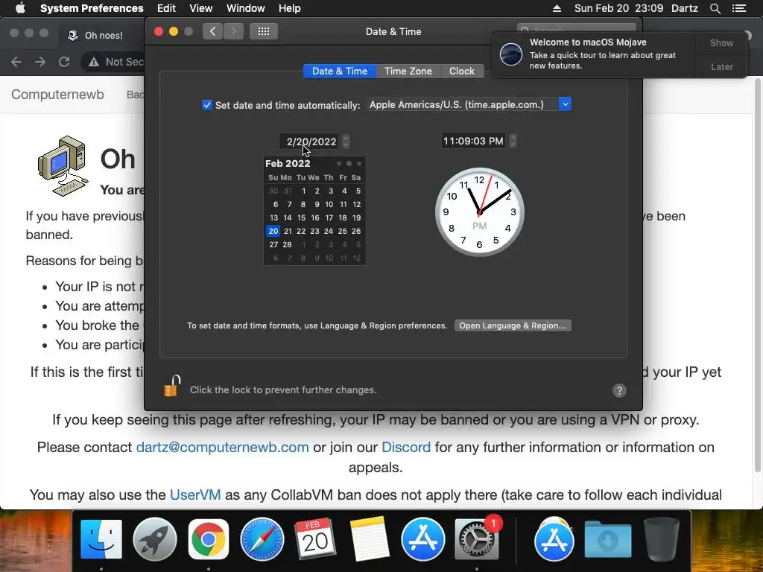Click the Not Secure warning icon in Chrome
Screen dimensions: 763x572
(93, 62)
